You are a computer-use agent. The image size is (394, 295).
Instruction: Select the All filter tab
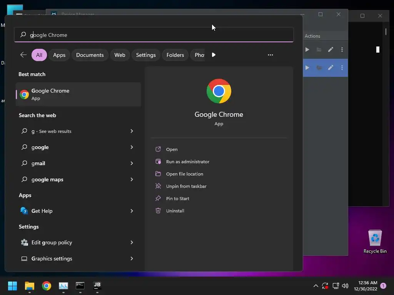[39, 55]
